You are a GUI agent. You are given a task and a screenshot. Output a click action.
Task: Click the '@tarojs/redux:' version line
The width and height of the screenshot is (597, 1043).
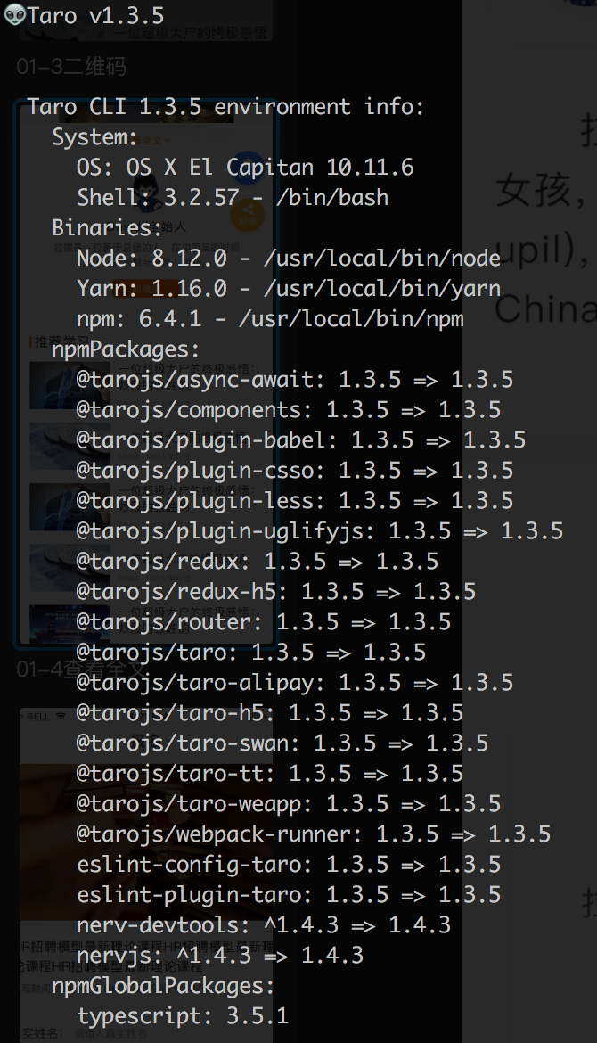point(258,561)
